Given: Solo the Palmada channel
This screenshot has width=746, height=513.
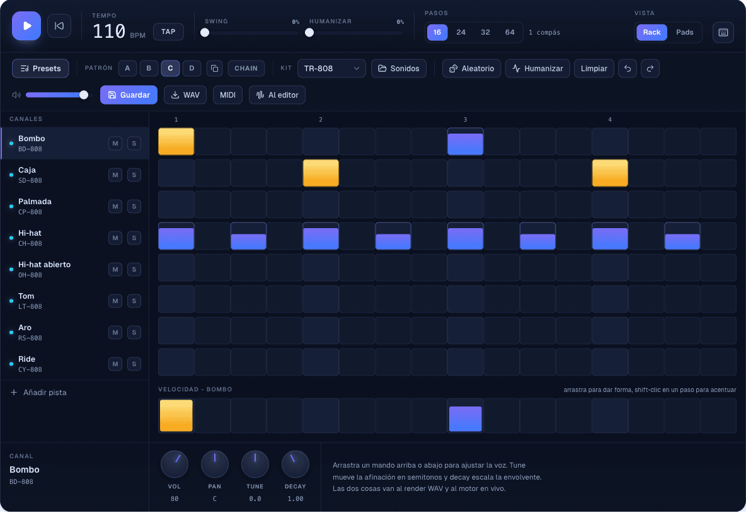Looking at the screenshot, I should tap(134, 207).
